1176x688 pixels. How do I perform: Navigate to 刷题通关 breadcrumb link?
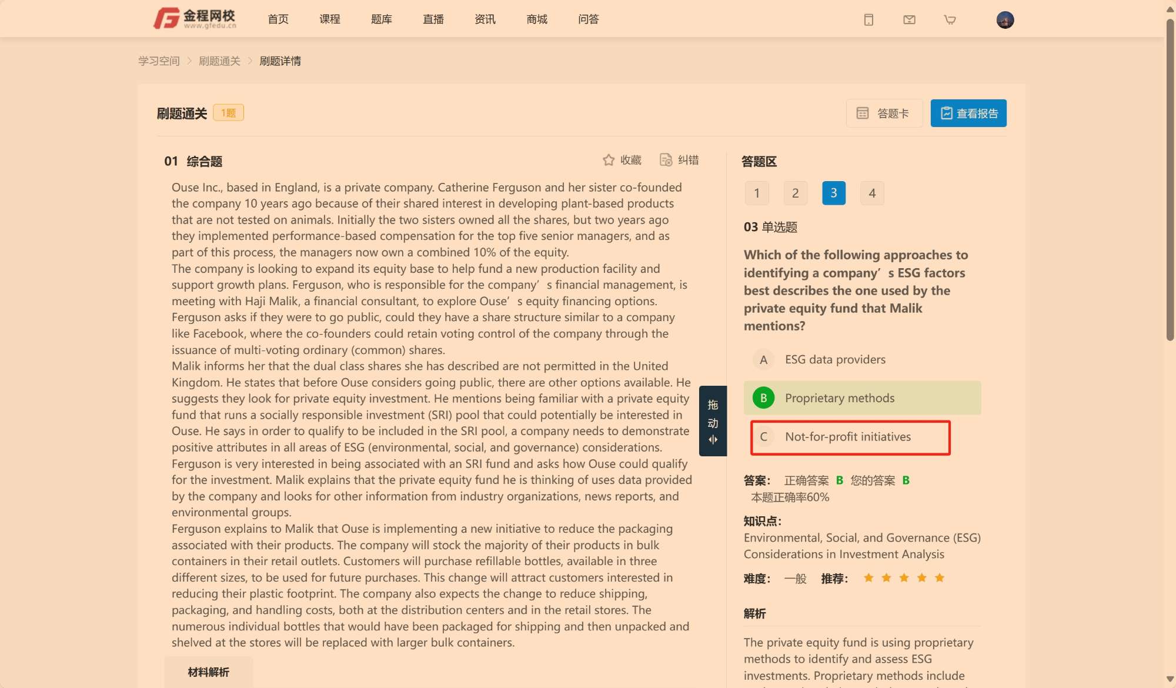click(219, 61)
